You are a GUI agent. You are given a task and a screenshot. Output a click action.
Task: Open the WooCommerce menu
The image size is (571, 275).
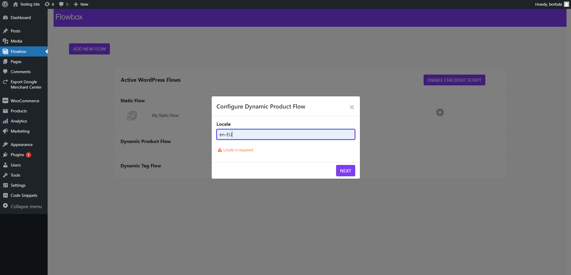[x=25, y=101]
